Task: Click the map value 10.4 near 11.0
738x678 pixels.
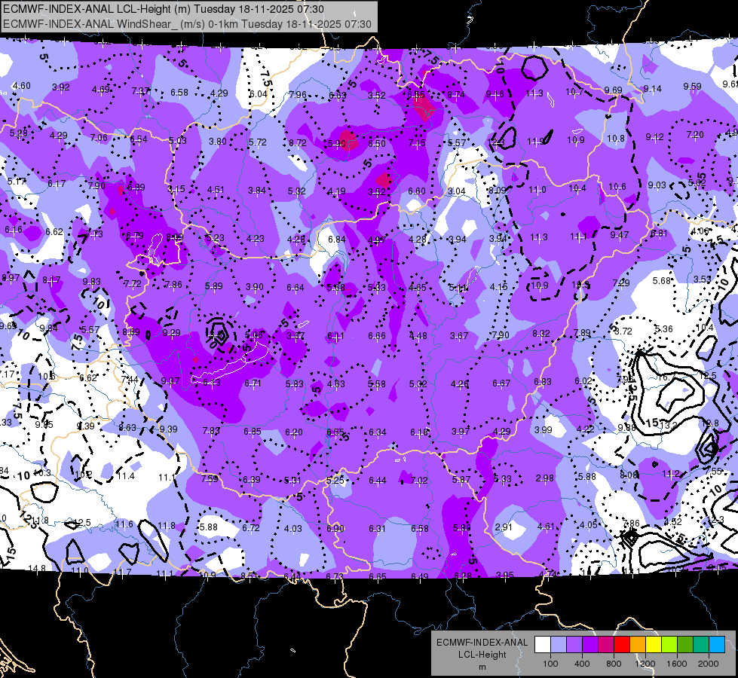Action: click(577, 188)
